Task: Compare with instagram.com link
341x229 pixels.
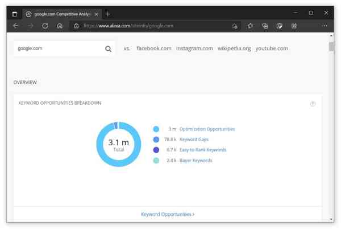Action: pos(194,48)
